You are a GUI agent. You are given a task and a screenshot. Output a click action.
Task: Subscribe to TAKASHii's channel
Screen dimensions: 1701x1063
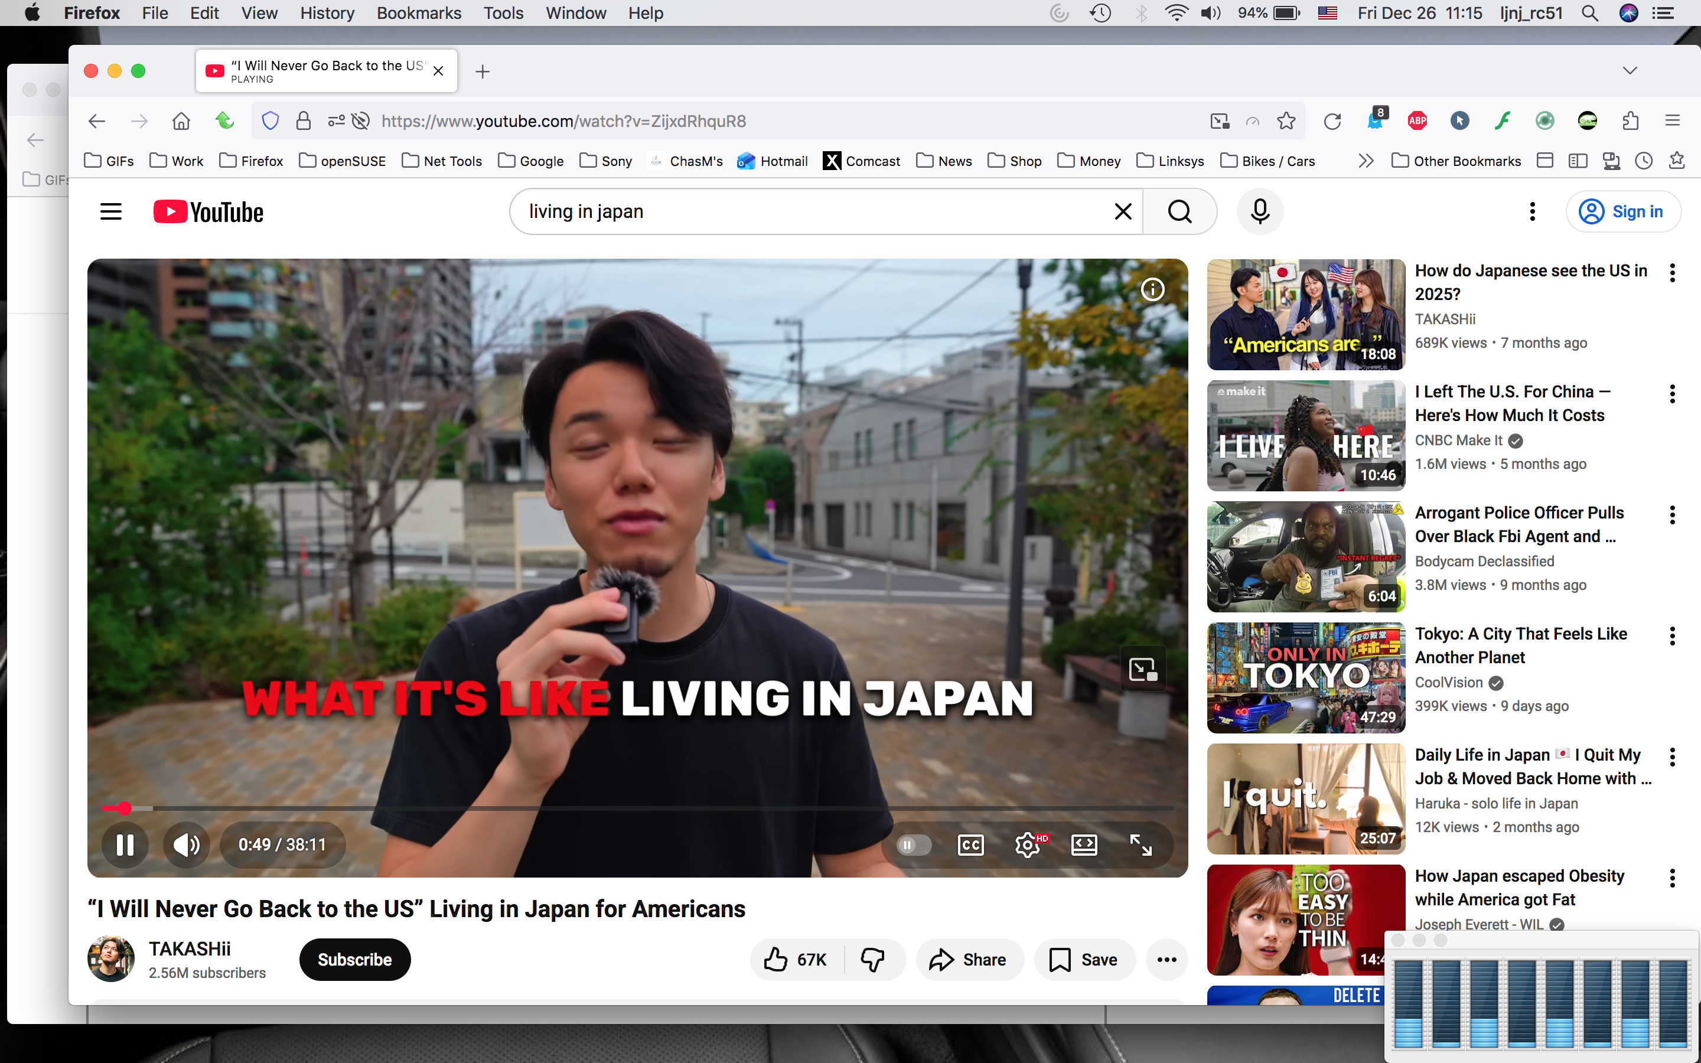pyautogui.click(x=354, y=959)
